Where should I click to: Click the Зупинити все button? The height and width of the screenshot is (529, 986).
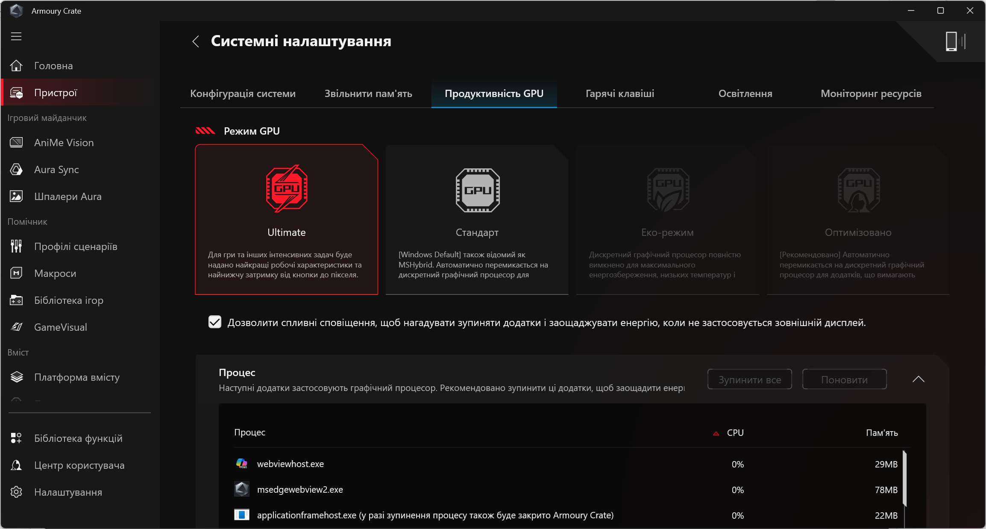tap(749, 379)
